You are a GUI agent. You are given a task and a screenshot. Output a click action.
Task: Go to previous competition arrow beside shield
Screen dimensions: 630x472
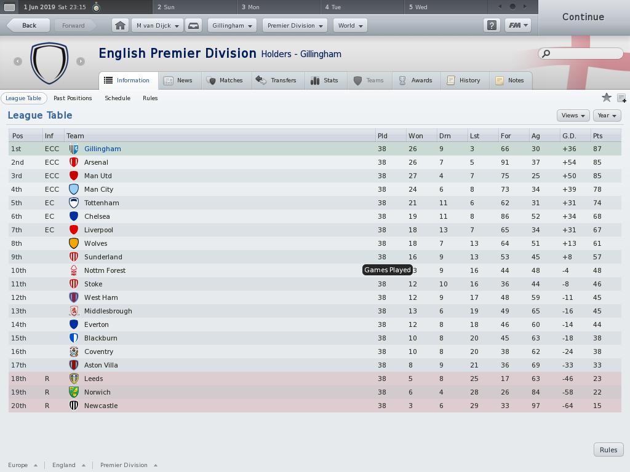(18, 61)
